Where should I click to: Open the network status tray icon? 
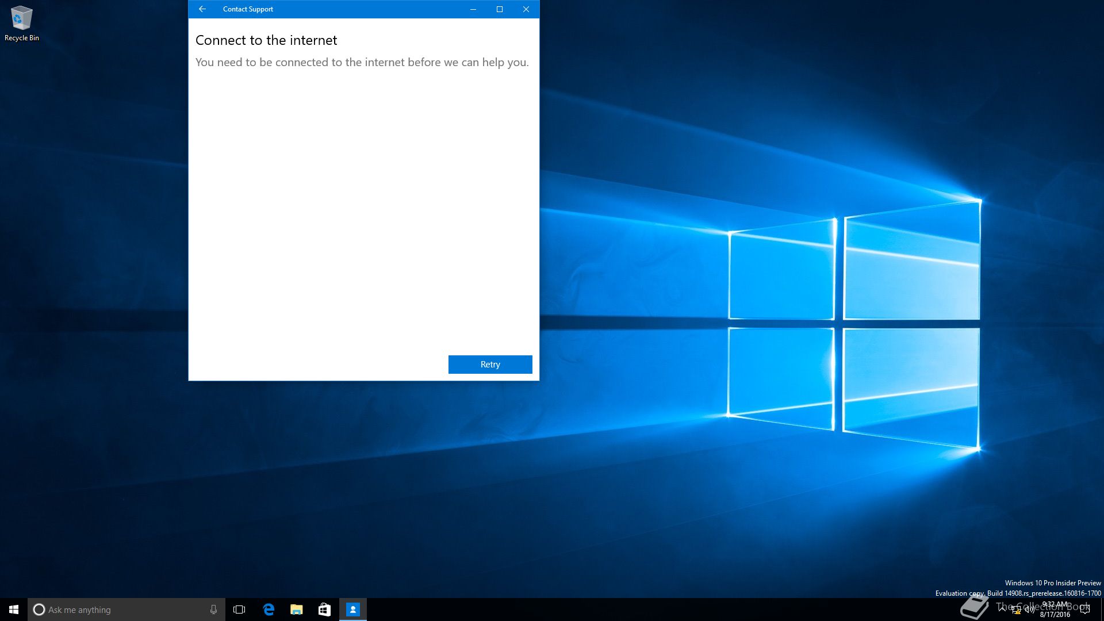pos(1016,610)
